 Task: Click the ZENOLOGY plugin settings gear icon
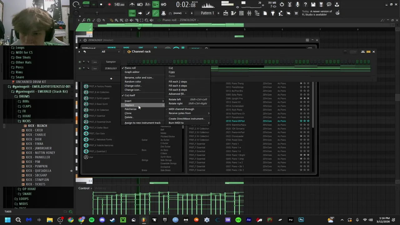point(85,40)
